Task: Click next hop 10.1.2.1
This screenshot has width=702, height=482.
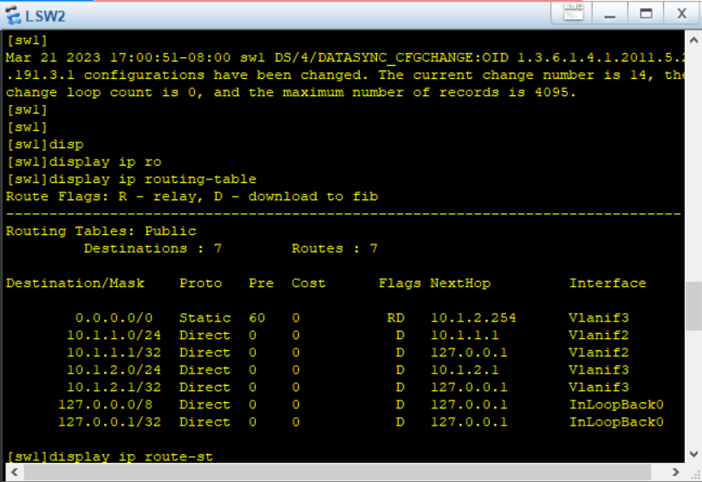Action: (x=465, y=370)
